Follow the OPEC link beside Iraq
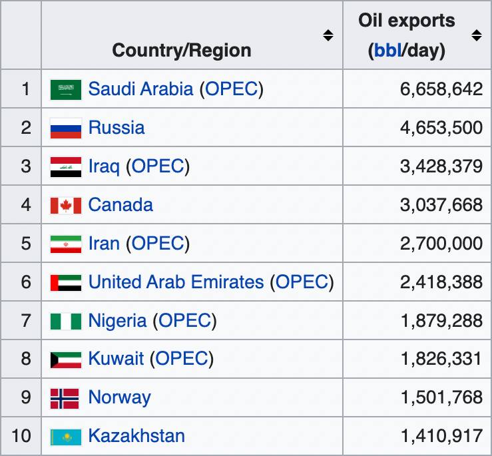Viewport: 492px width, 456px height. pyautogui.click(x=158, y=166)
